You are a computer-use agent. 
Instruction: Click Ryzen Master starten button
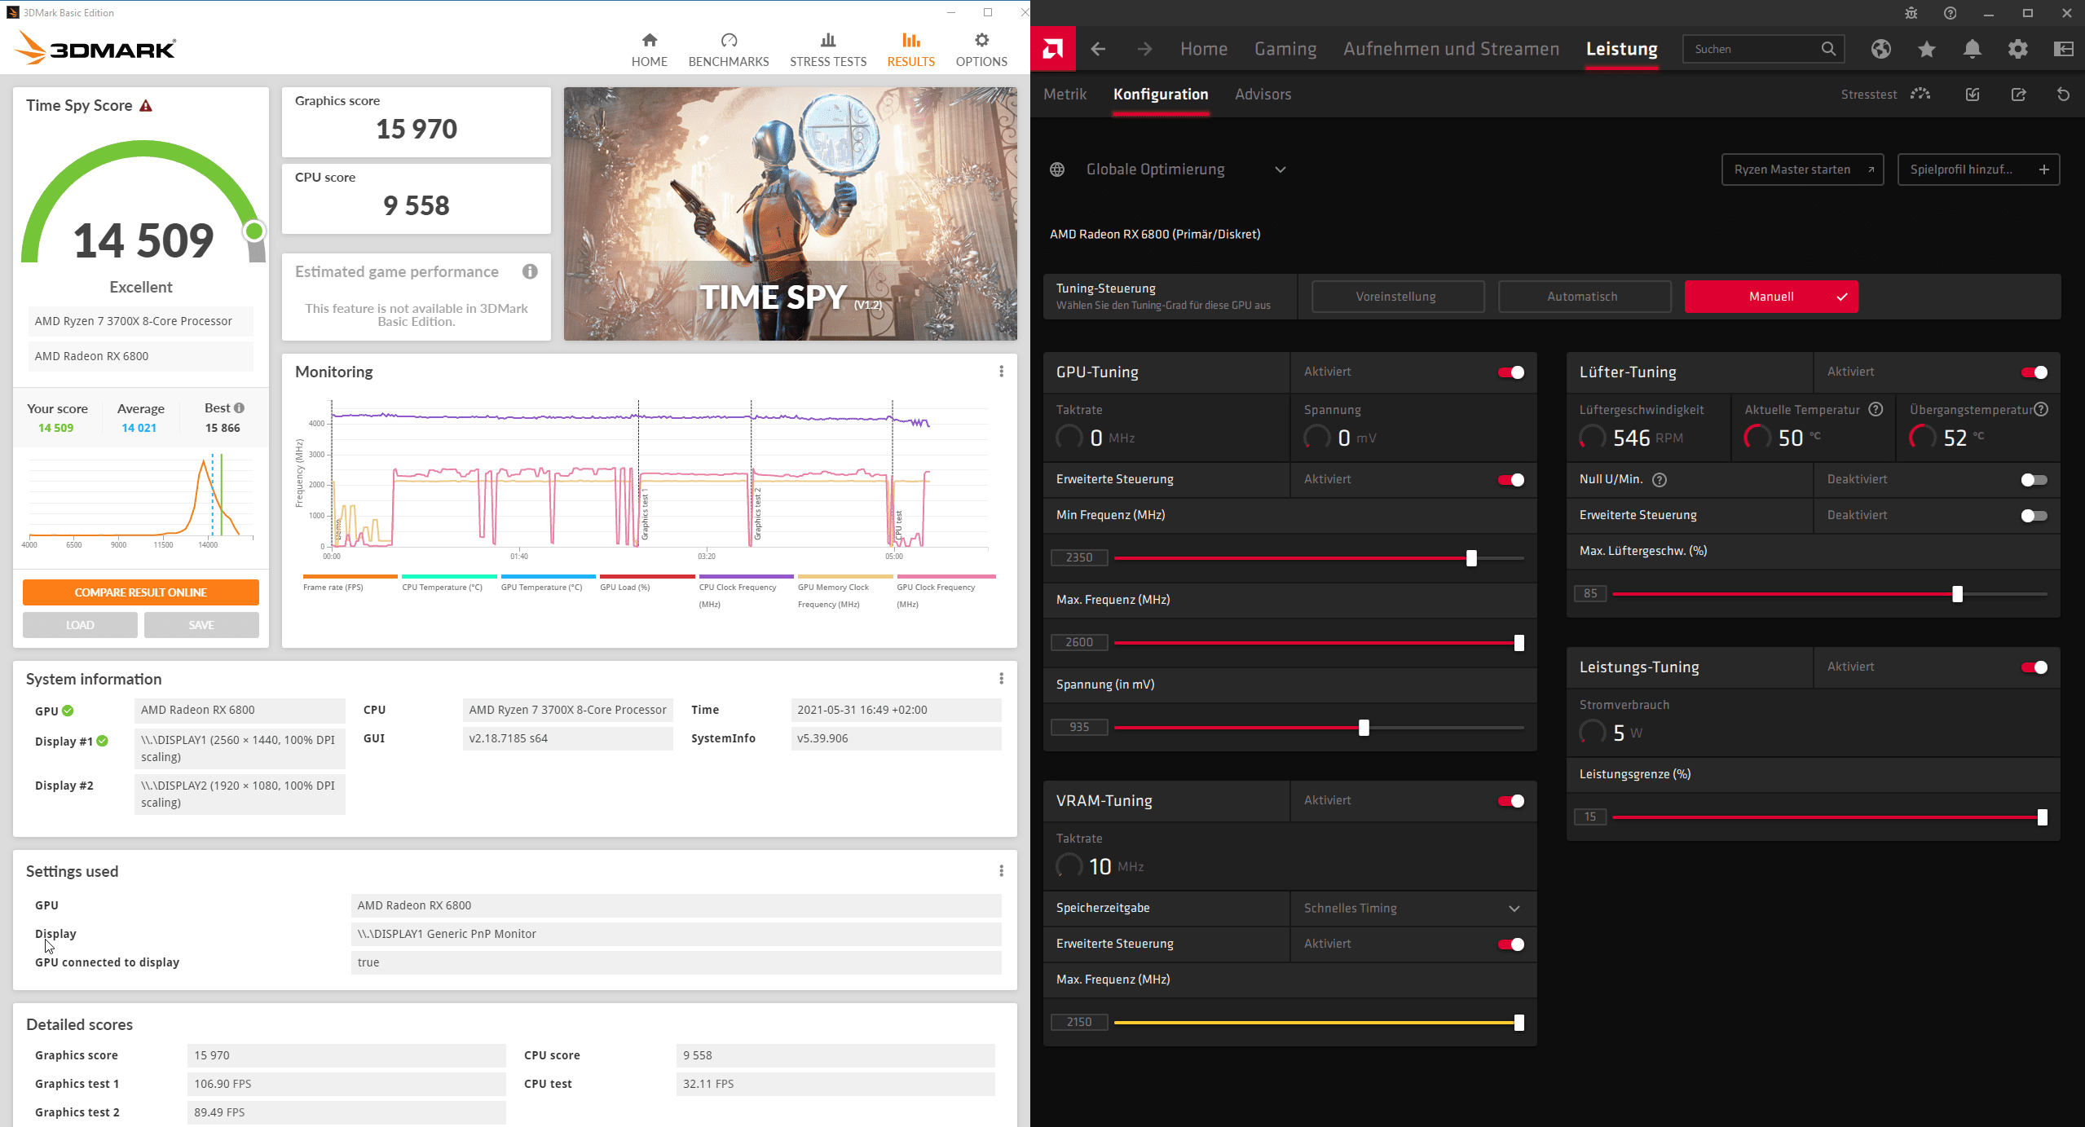1802,169
